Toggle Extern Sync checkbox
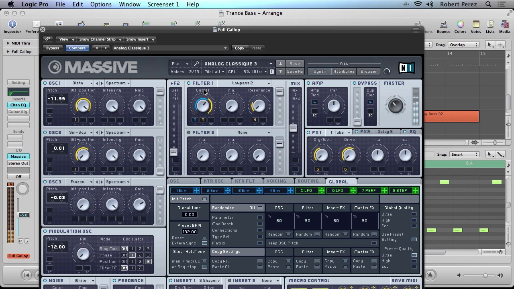514x289 pixels. click(204, 243)
